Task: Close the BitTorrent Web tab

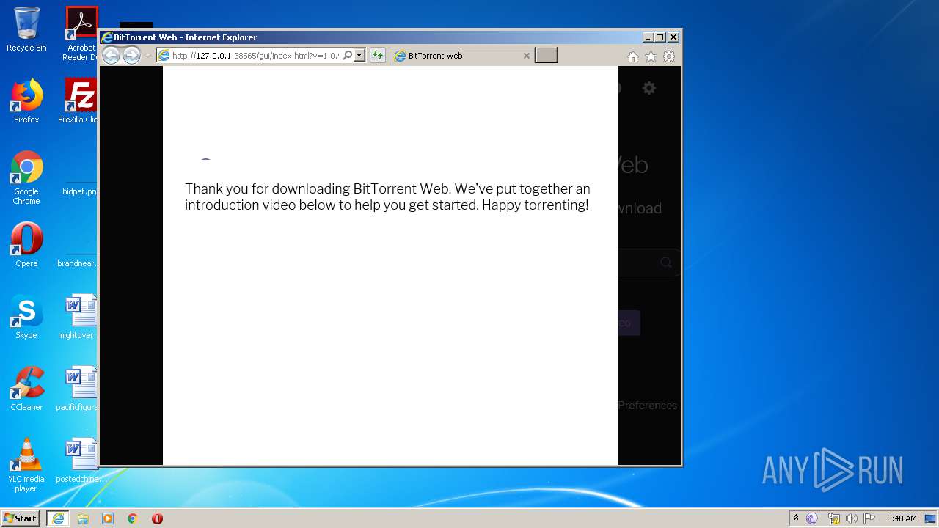Action: click(526, 56)
